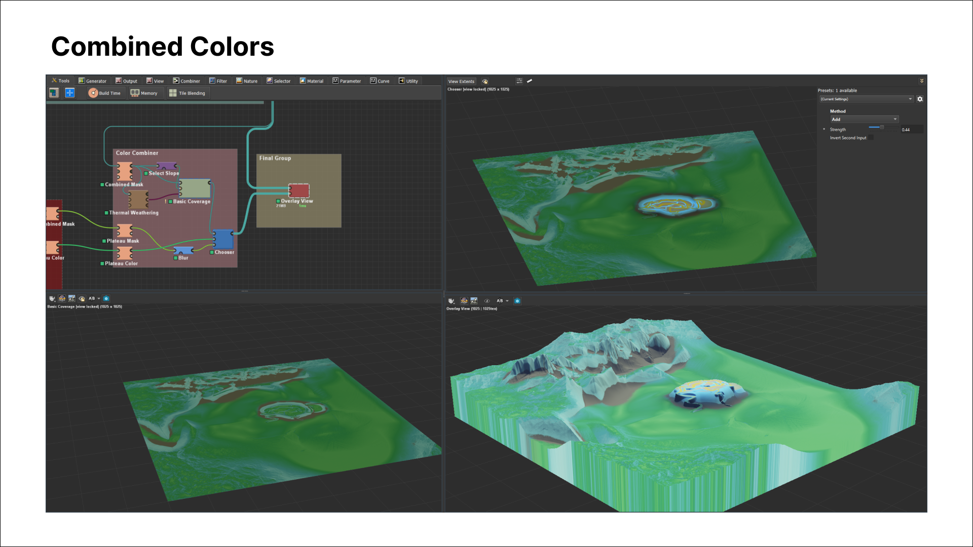Toggle the Invert Second Input checkbox

(871, 138)
